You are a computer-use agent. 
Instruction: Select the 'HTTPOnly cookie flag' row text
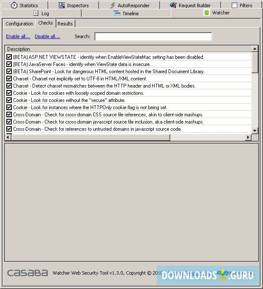pyautogui.click(x=90, y=107)
